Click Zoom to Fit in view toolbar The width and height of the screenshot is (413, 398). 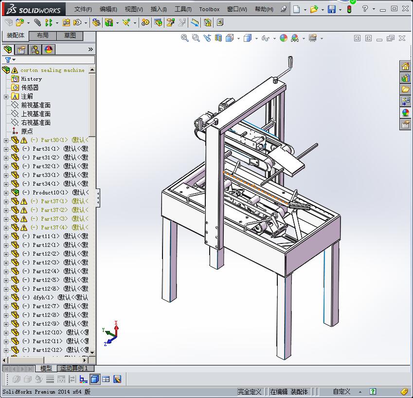pos(185,38)
